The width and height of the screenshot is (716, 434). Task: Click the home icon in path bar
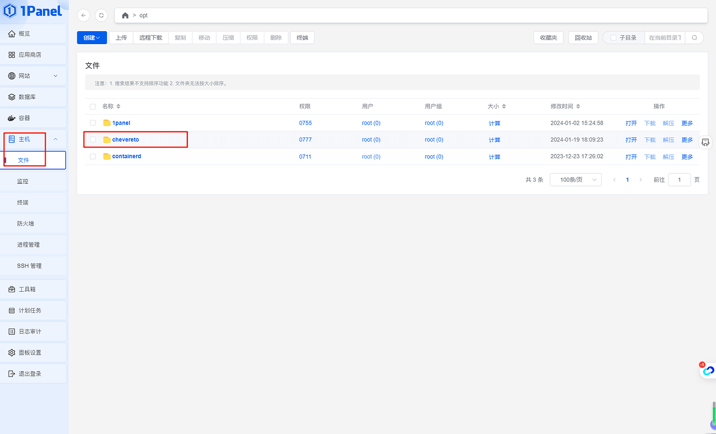[125, 16]
